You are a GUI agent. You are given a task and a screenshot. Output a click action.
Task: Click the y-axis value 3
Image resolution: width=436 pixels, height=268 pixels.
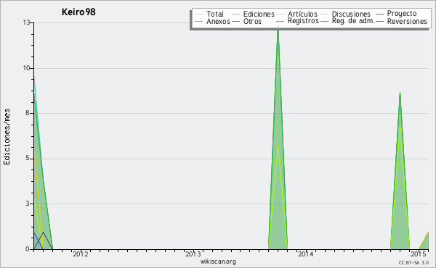pos(28,204)
